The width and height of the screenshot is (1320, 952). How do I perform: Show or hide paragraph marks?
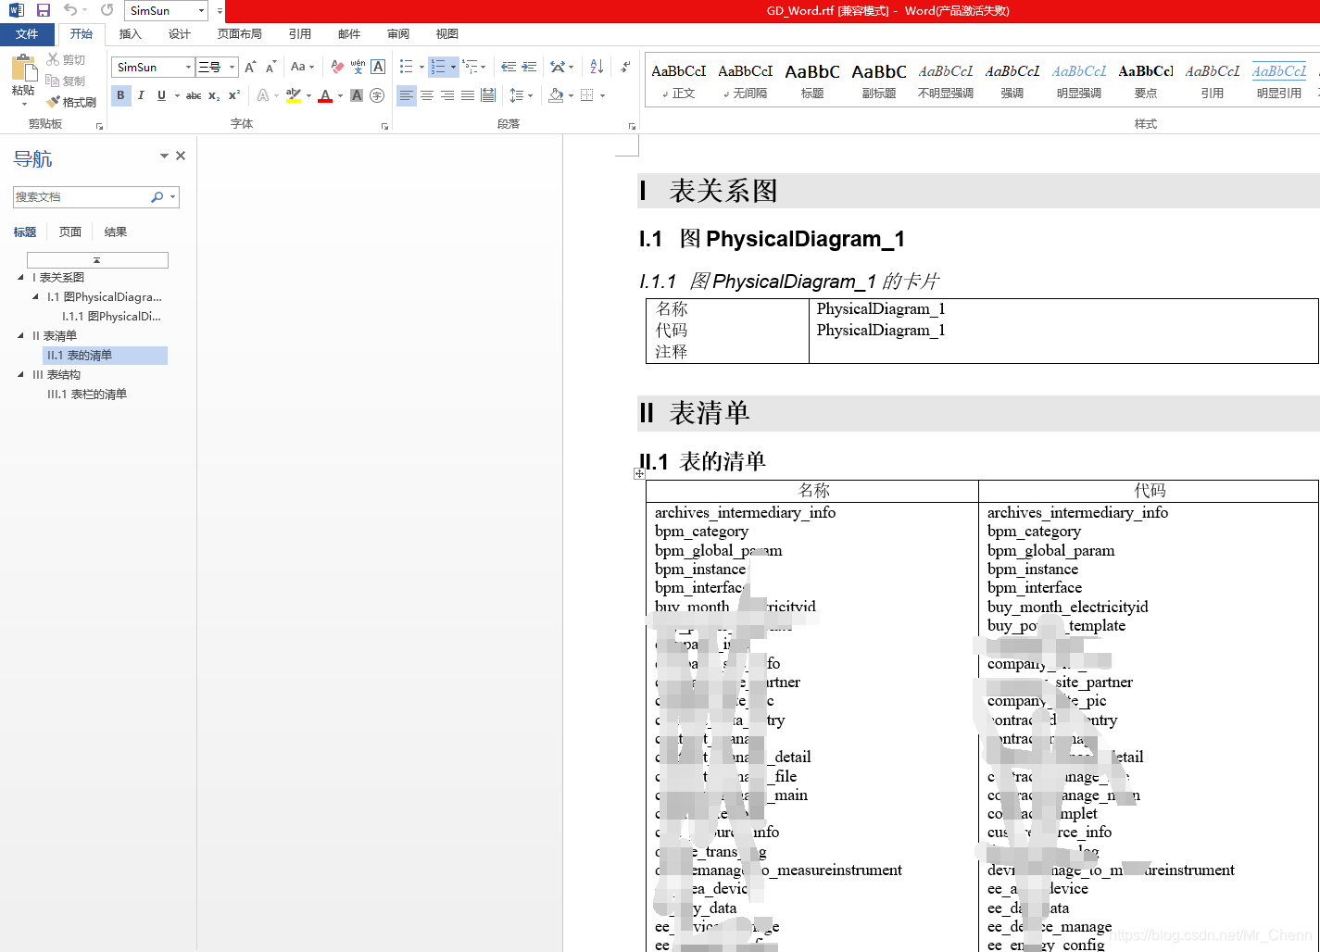(626, 67)
